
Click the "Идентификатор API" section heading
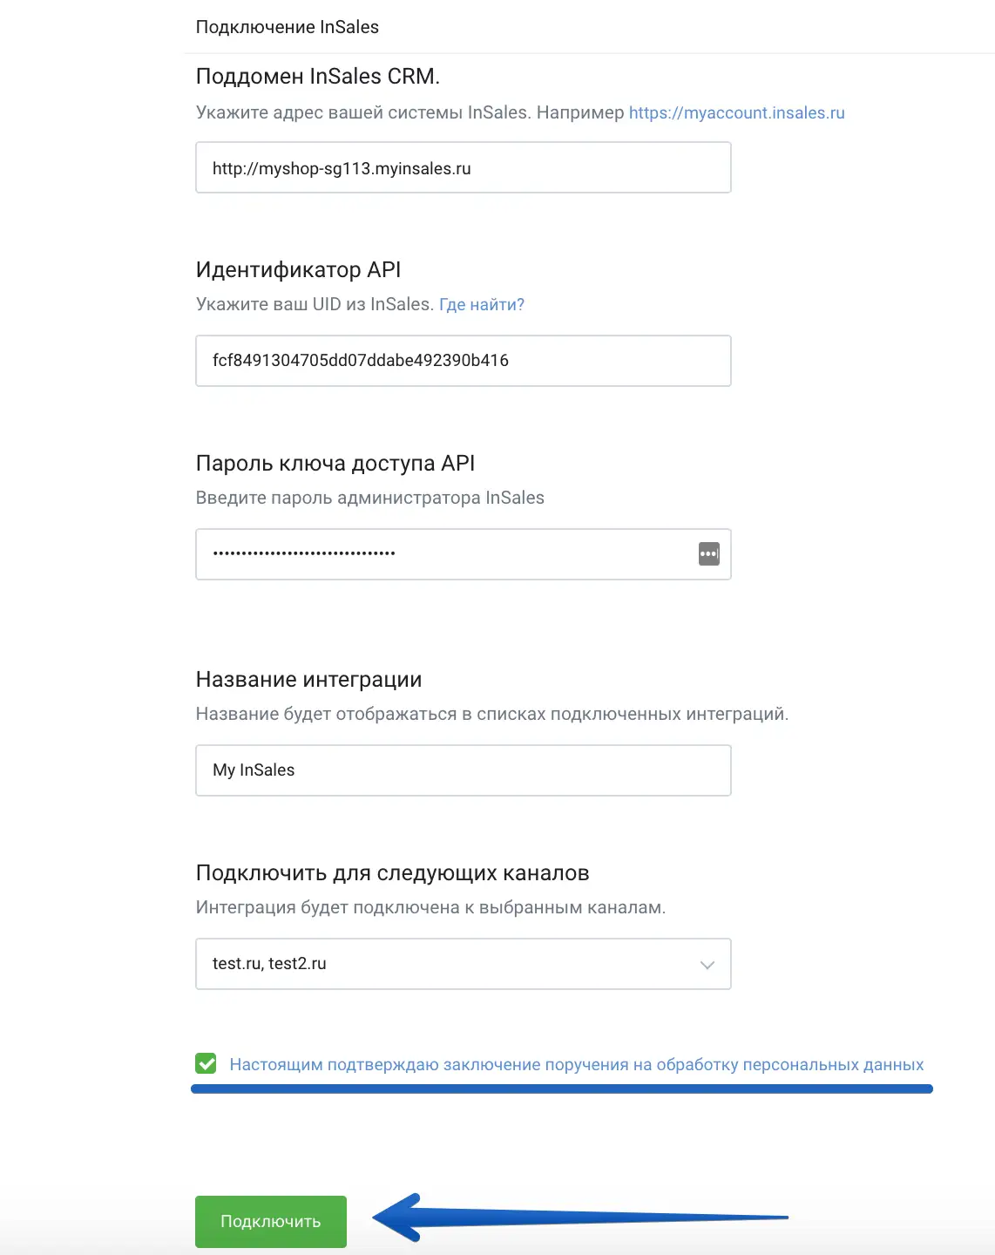299,270
